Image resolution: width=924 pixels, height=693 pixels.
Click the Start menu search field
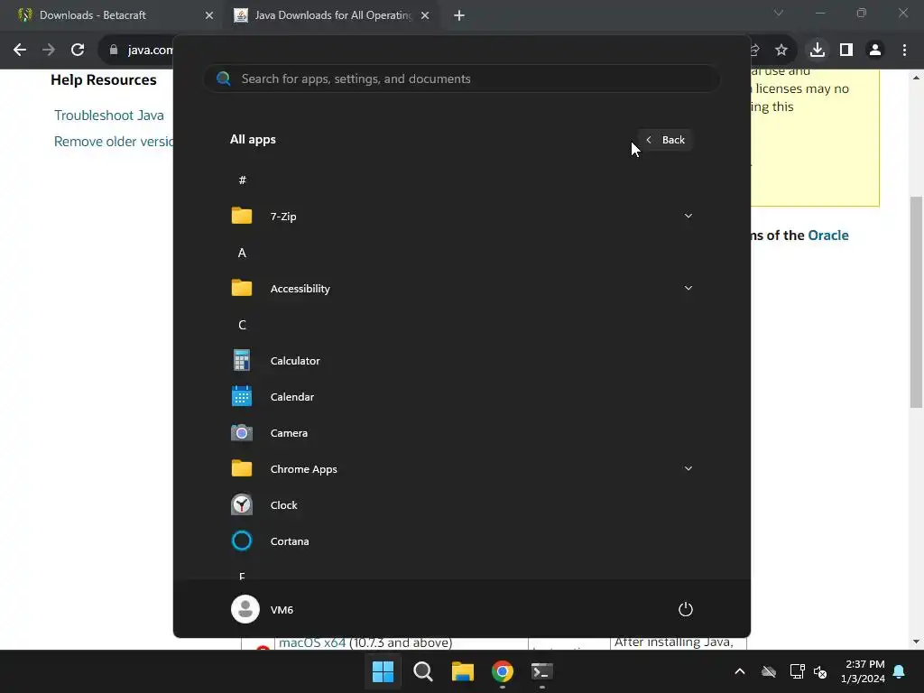click(x=461, y=79)
